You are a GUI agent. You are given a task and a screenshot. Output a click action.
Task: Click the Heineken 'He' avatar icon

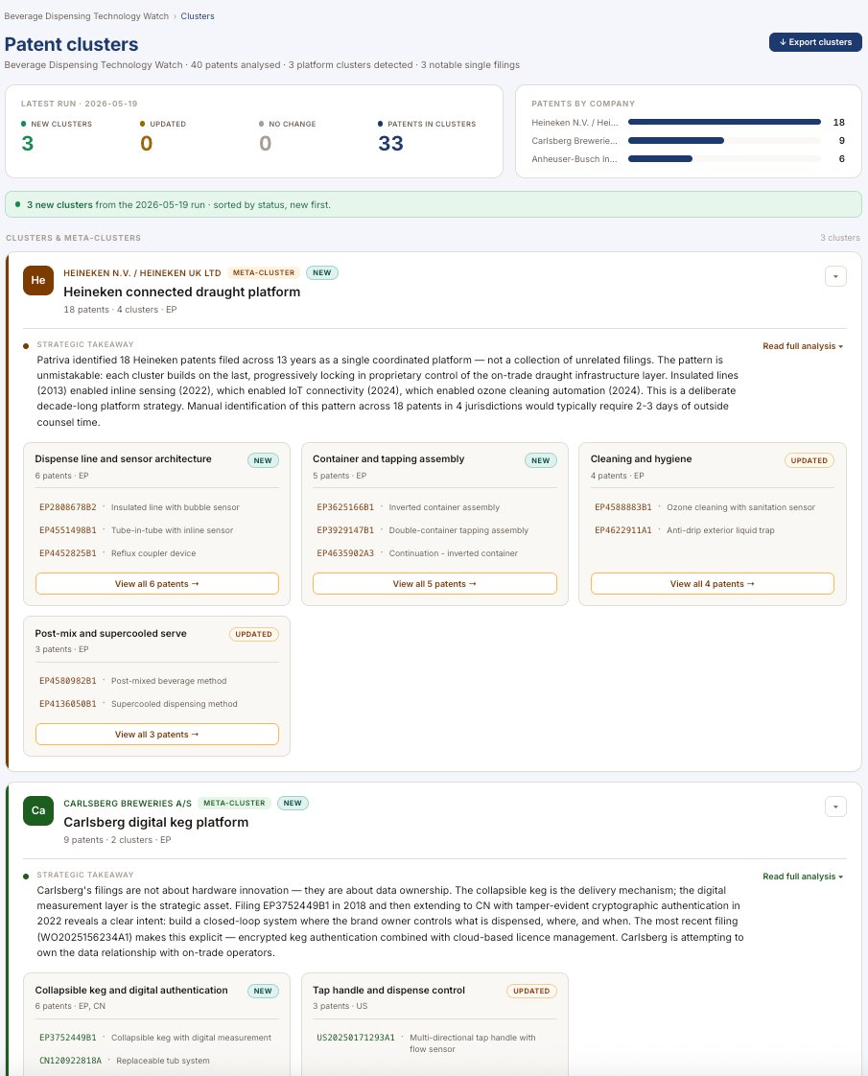pos(38,280)
